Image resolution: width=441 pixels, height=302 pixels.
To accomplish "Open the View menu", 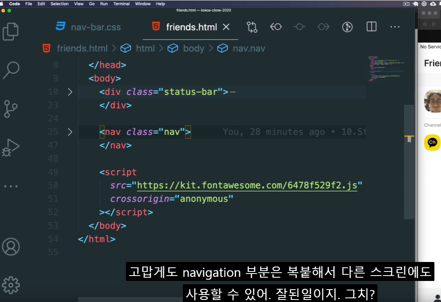I will 79,4.
